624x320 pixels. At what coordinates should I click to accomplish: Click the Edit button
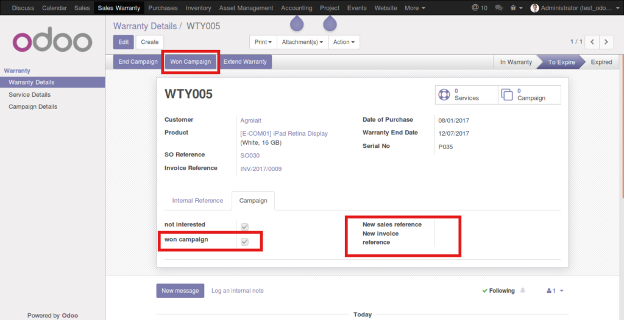pyautogui.click(x=123, y=42)
